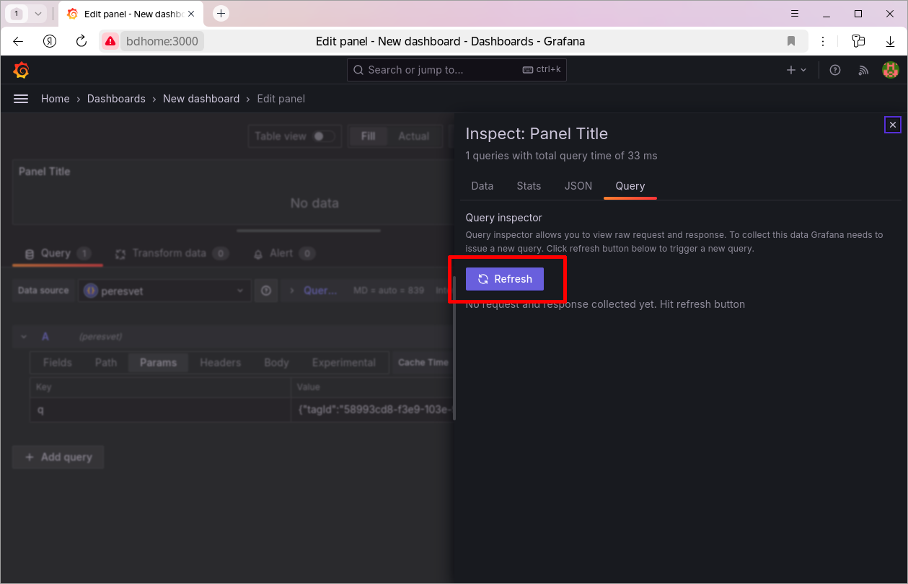Click the 'Query inspector' heading
The width and height of the screenshot is (908, 584).
pyautogui.click(x=504, y=218)
